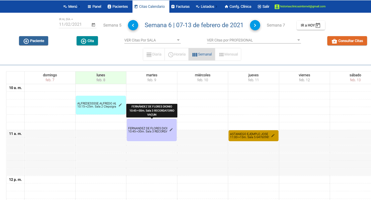This screenshot has height=200, width=371.
Task: Open VER Citas Por SALA dropdown
Action: (152, 40)
